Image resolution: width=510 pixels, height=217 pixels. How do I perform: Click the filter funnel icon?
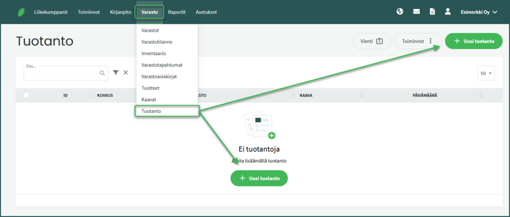pos(116,73)
